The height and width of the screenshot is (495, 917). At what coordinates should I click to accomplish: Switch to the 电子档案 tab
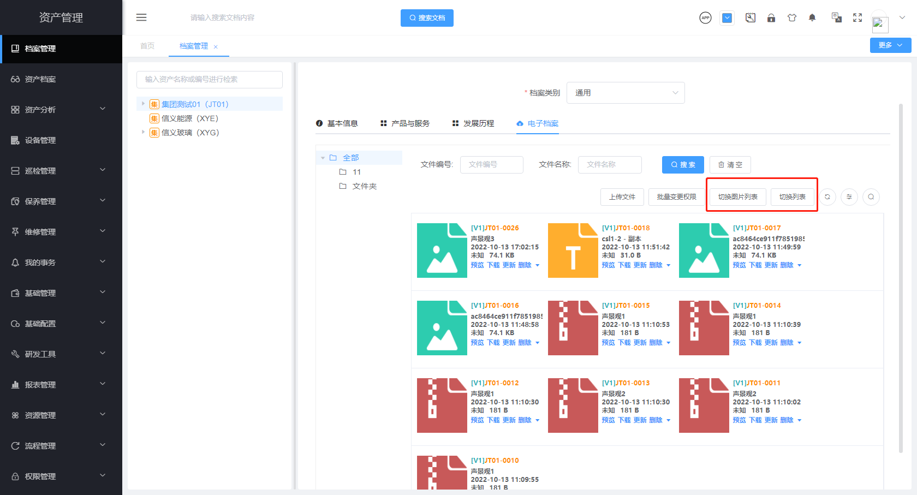(538, 123)
